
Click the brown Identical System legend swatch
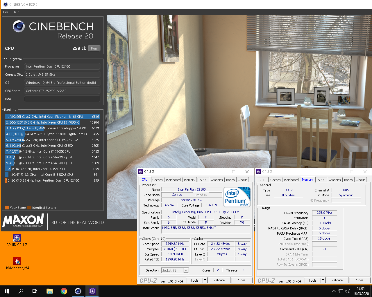click(x=29, y=208)
